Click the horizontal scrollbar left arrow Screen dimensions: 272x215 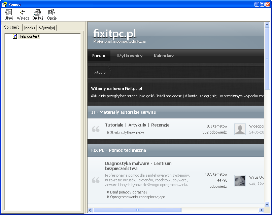[90, 210]
